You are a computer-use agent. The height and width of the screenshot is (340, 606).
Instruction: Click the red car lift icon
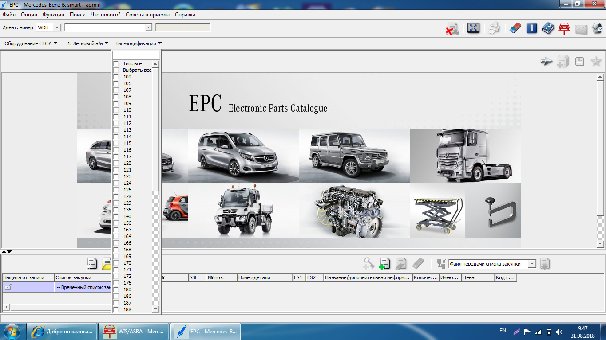click(564, 29)
